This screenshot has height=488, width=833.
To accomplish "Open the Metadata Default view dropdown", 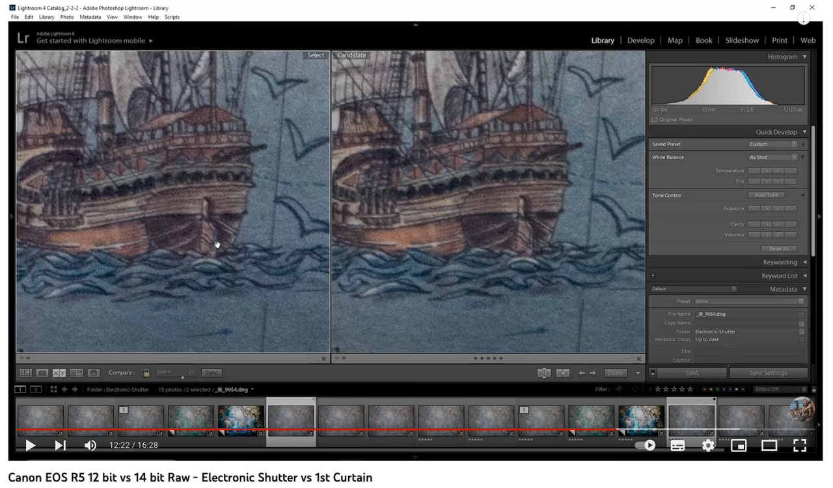I will point(694,289).
